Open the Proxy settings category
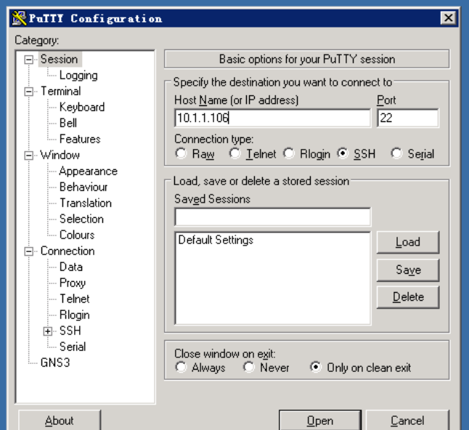 [73, 283]
